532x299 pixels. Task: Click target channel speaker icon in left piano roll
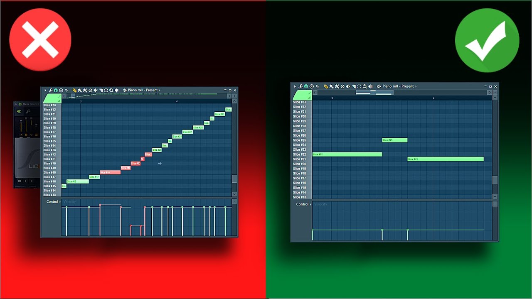(x=124, y=90)
